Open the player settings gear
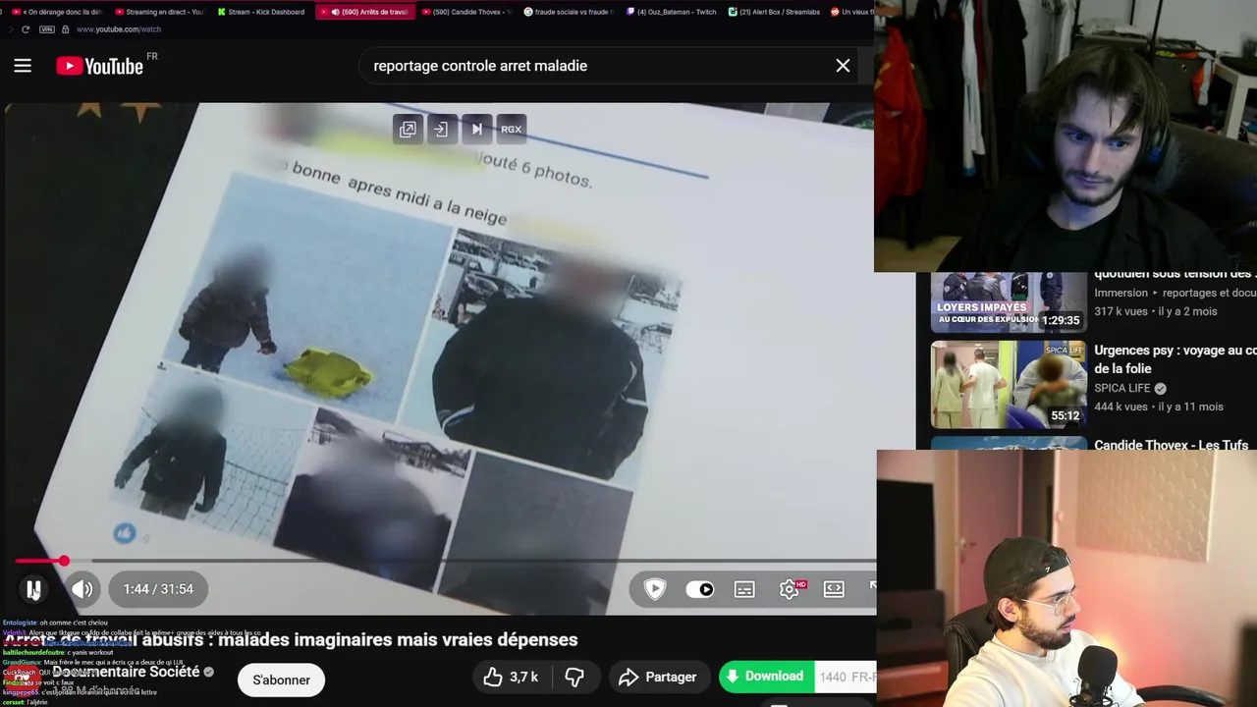This screenshot has width=1257, height=707. coord(790,589)
